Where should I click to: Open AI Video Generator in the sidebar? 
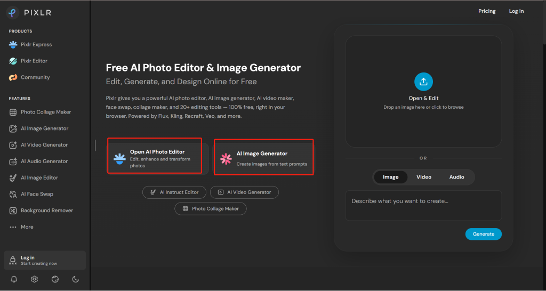(x=38, y=145)
